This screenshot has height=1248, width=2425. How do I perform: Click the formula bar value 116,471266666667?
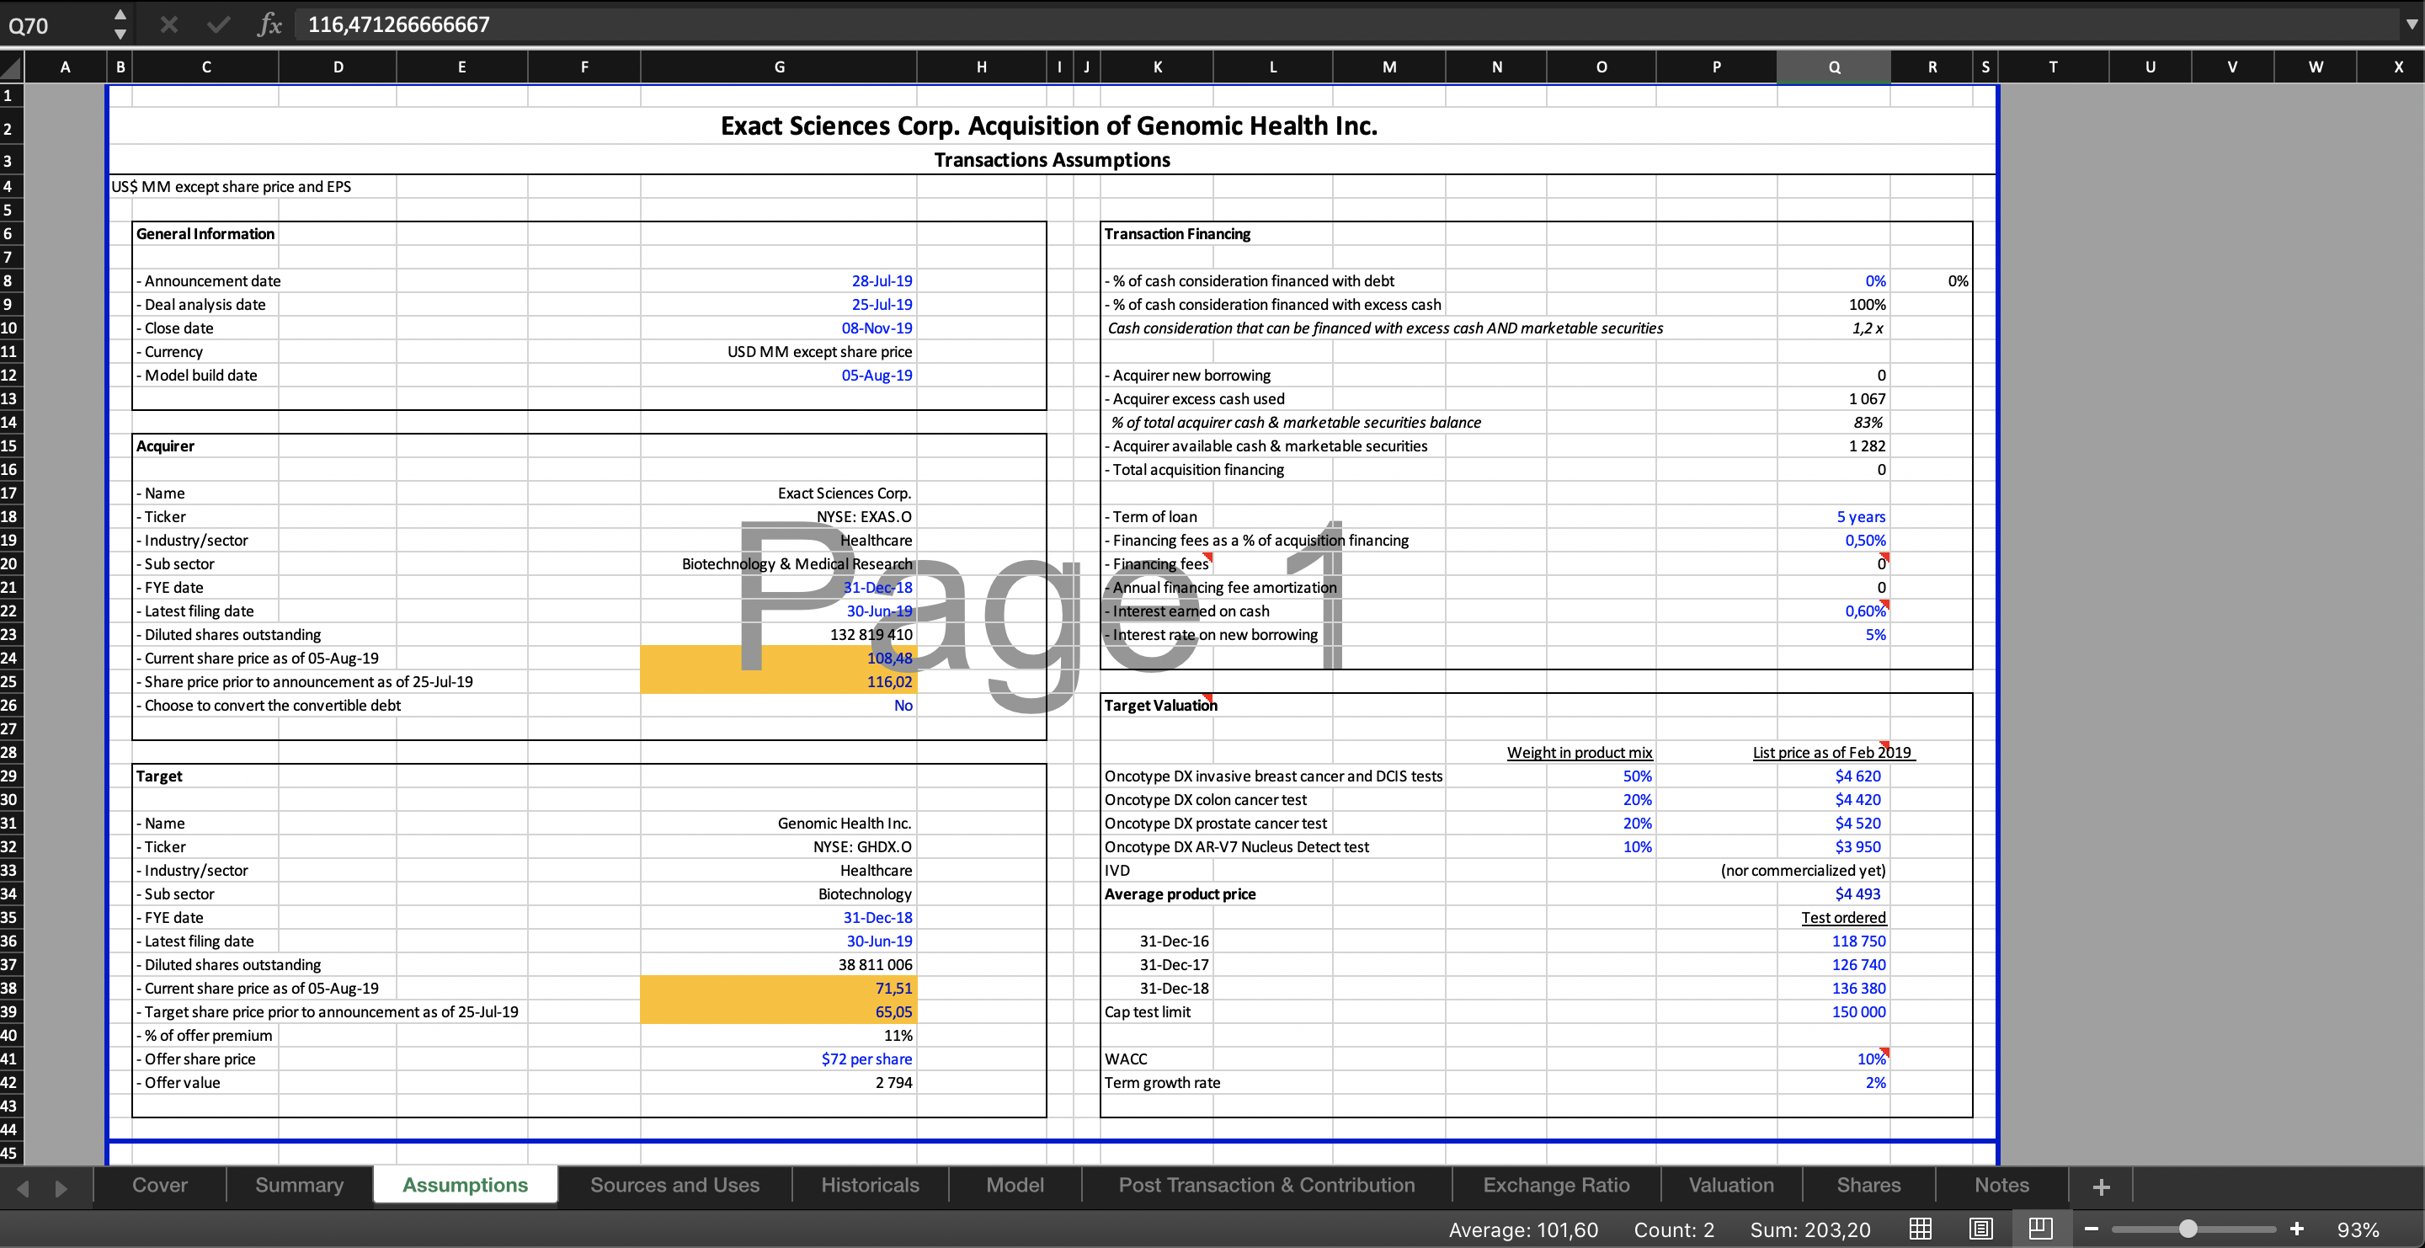(398, 24)
